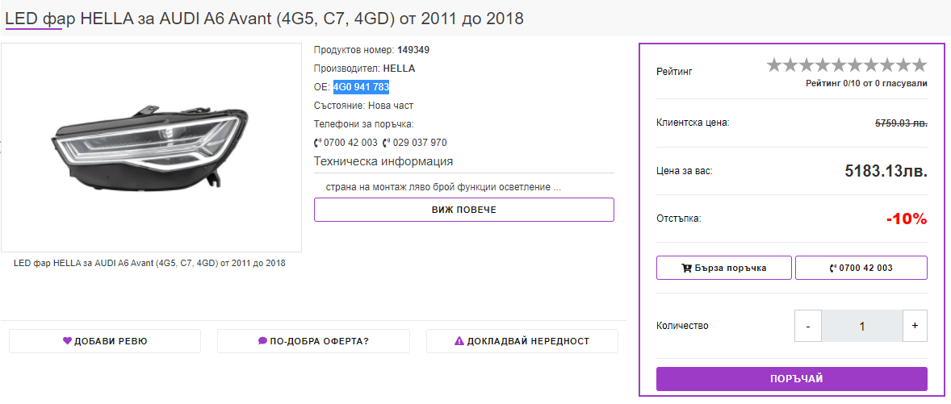
Task: Click the shopping cart icon on Бърза поръчка
Action: tap(687, 268)
